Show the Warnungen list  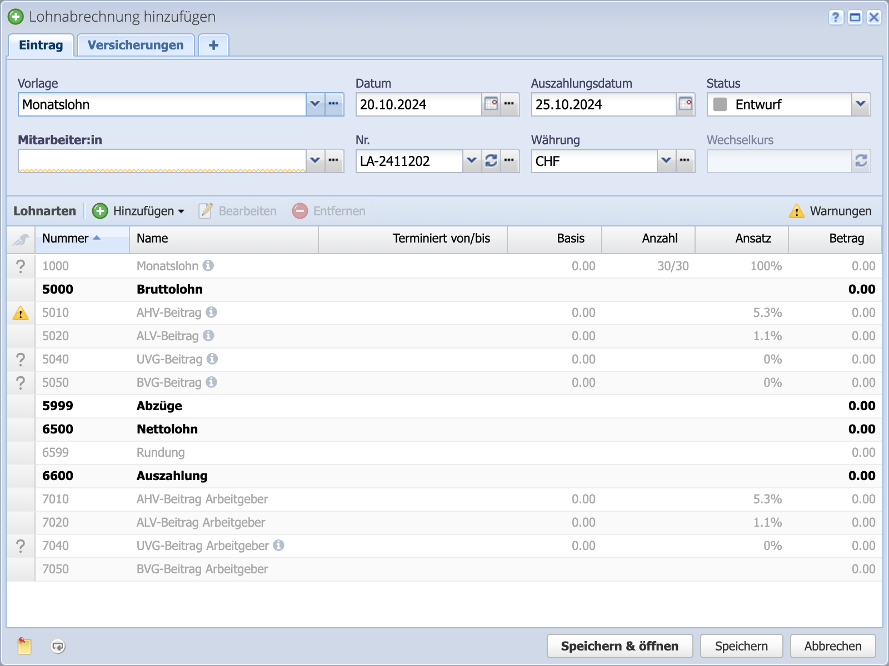coord(830,211)
